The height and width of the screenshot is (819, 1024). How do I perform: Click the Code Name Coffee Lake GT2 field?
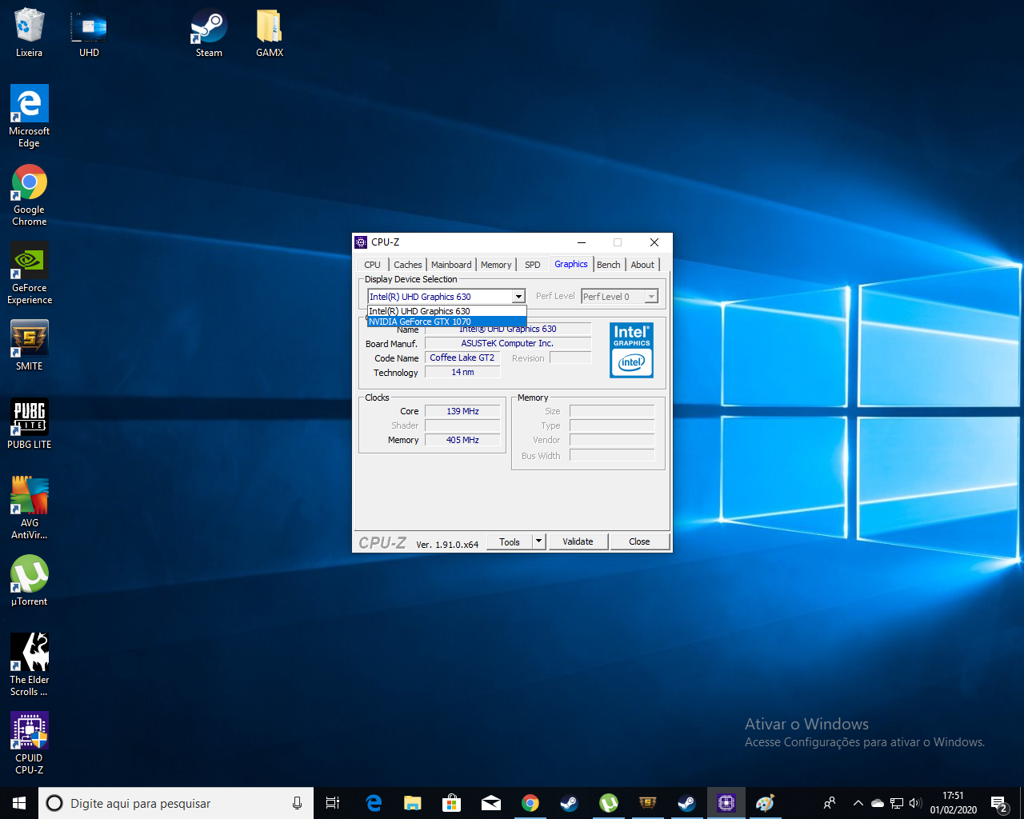pyautogui.click(x=462, y=358)
